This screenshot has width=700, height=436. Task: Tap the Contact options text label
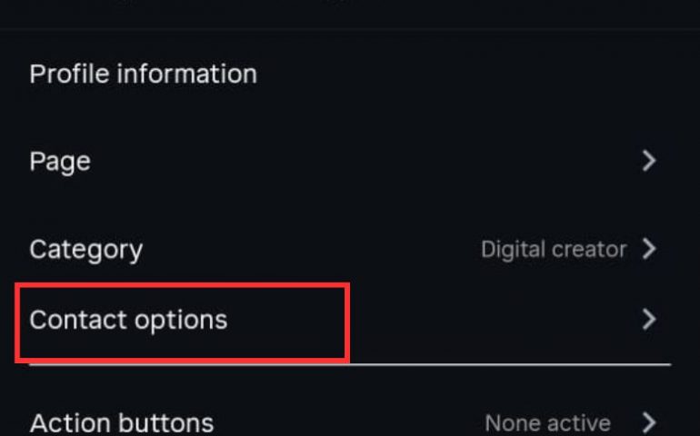point(128,320)
